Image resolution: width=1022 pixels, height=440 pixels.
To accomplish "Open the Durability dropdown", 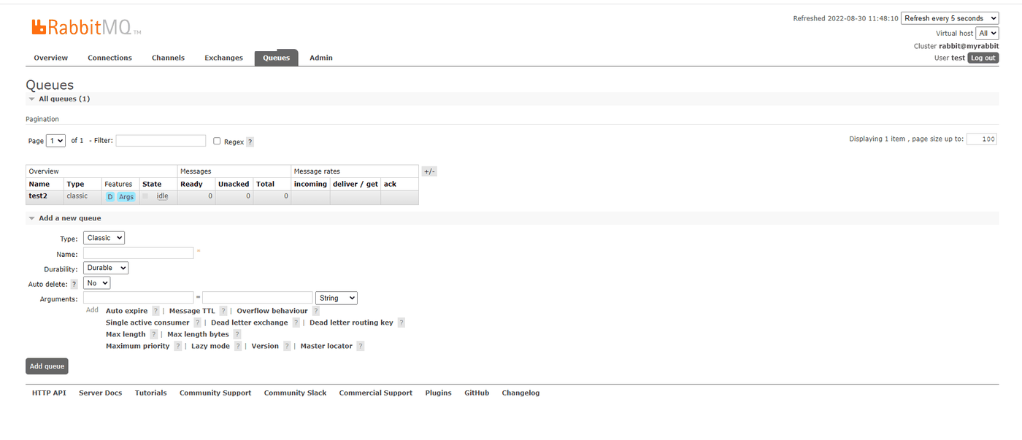I will [106, 268].
